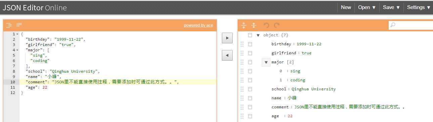The height and width of the screenshot is (122, 433).
Task: Open actions menu box for age row
Action: (250, 116)
